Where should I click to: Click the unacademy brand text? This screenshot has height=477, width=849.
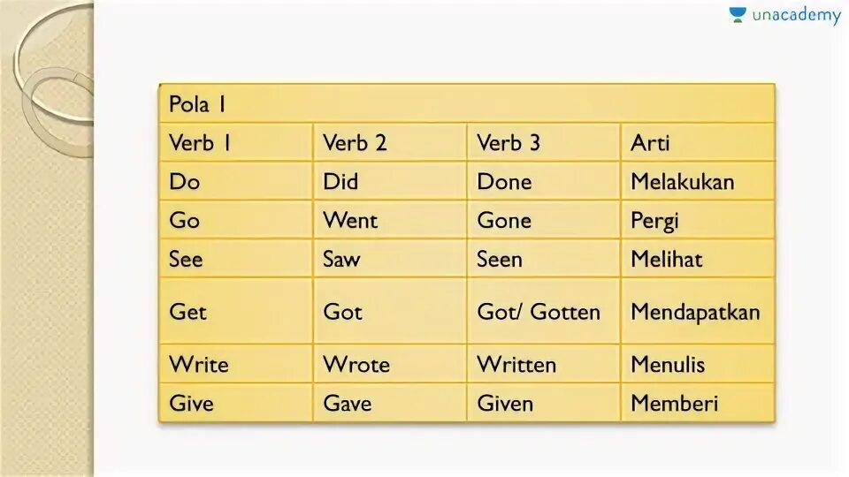tap(797, 15)
